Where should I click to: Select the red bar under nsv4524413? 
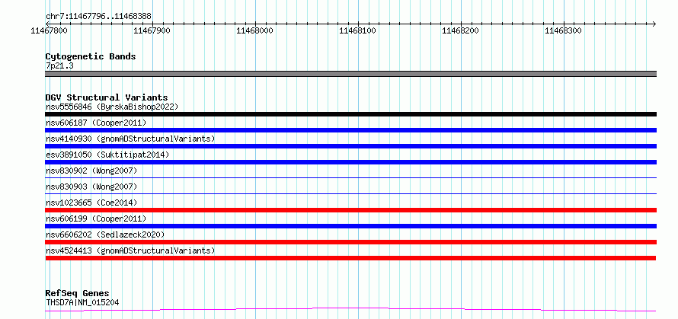tap(350, 258)
